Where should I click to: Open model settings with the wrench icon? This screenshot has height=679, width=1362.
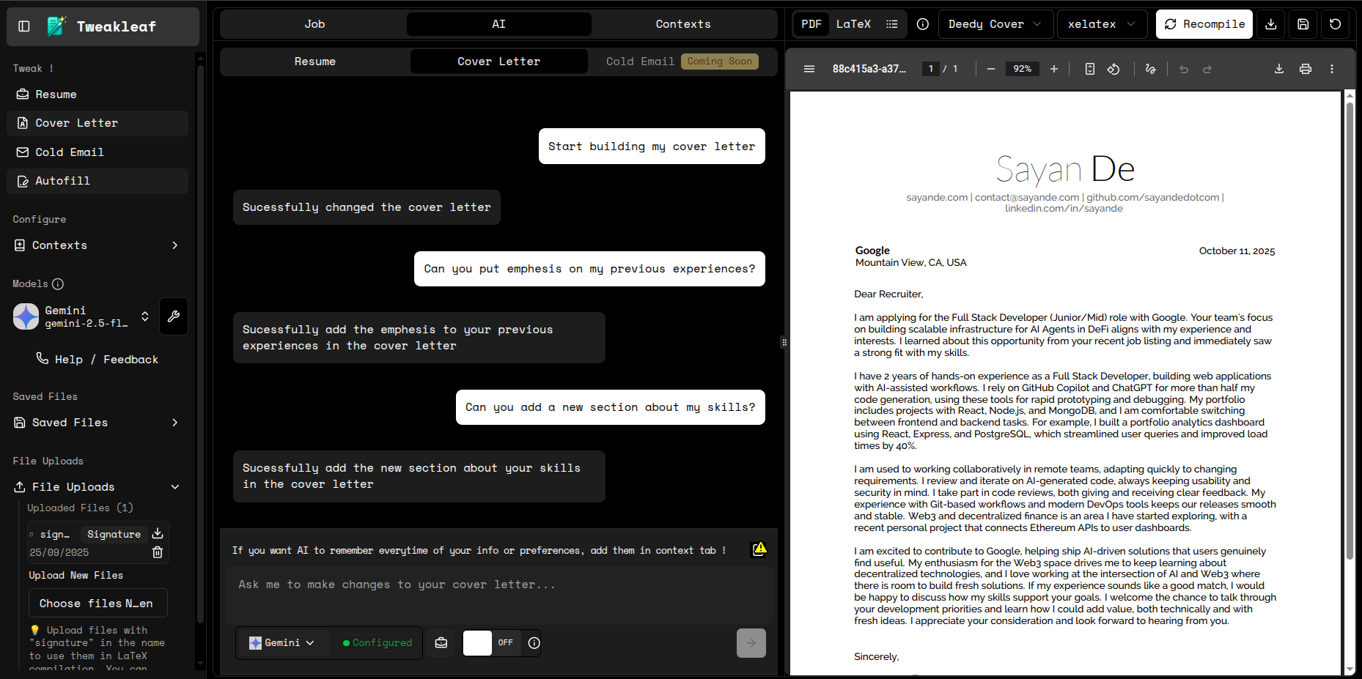pos(174,316)
